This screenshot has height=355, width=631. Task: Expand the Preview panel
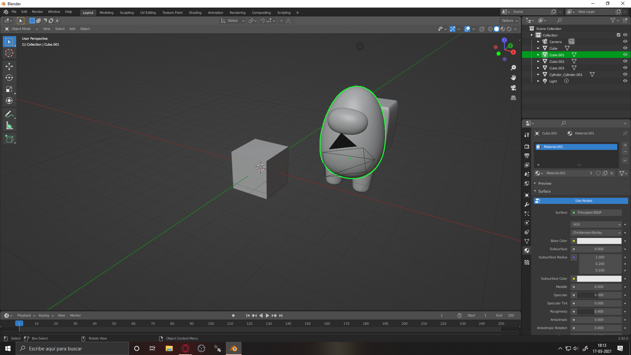(x=545, y=183)
